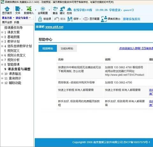Lock the schedule with 锁定课 icon
The image size is (153, 147).
[40, 19]
